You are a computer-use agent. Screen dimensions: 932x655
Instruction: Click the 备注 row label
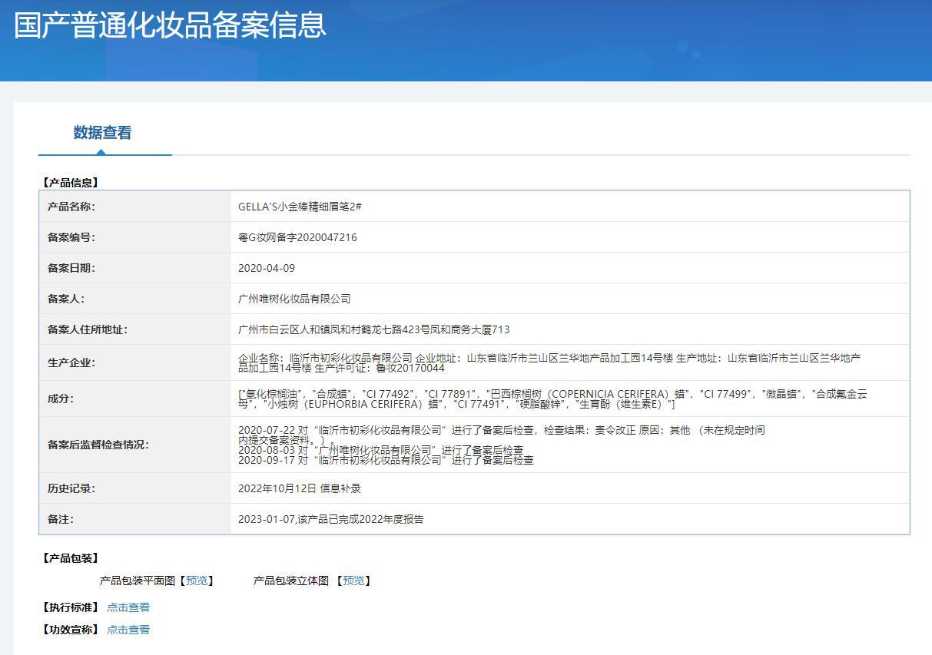point(61,519)
